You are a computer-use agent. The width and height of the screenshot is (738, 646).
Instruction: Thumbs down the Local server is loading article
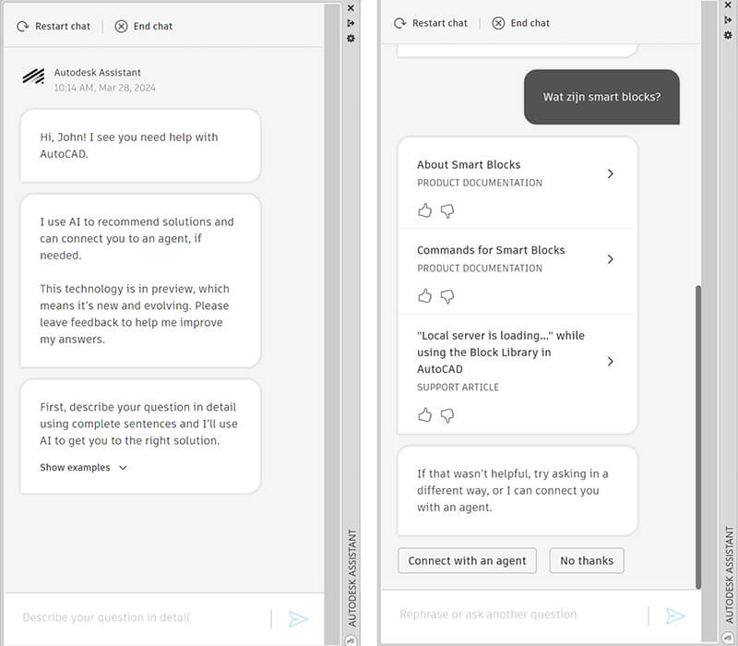point(447,415)
